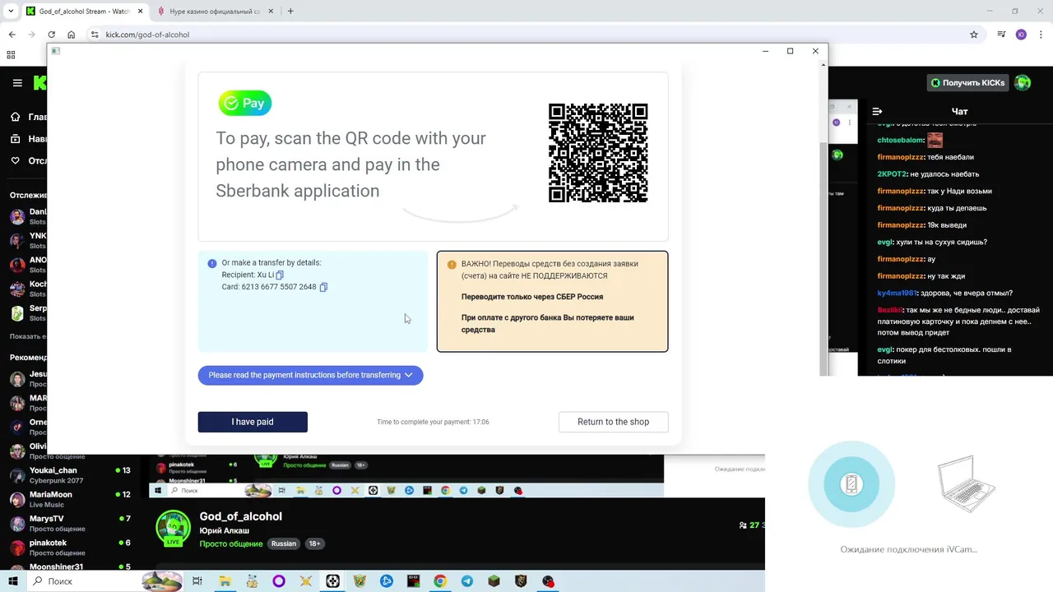Open a new browser tab
The height and width of the screenshot is (592, 1053).
(x=290, y=12)
